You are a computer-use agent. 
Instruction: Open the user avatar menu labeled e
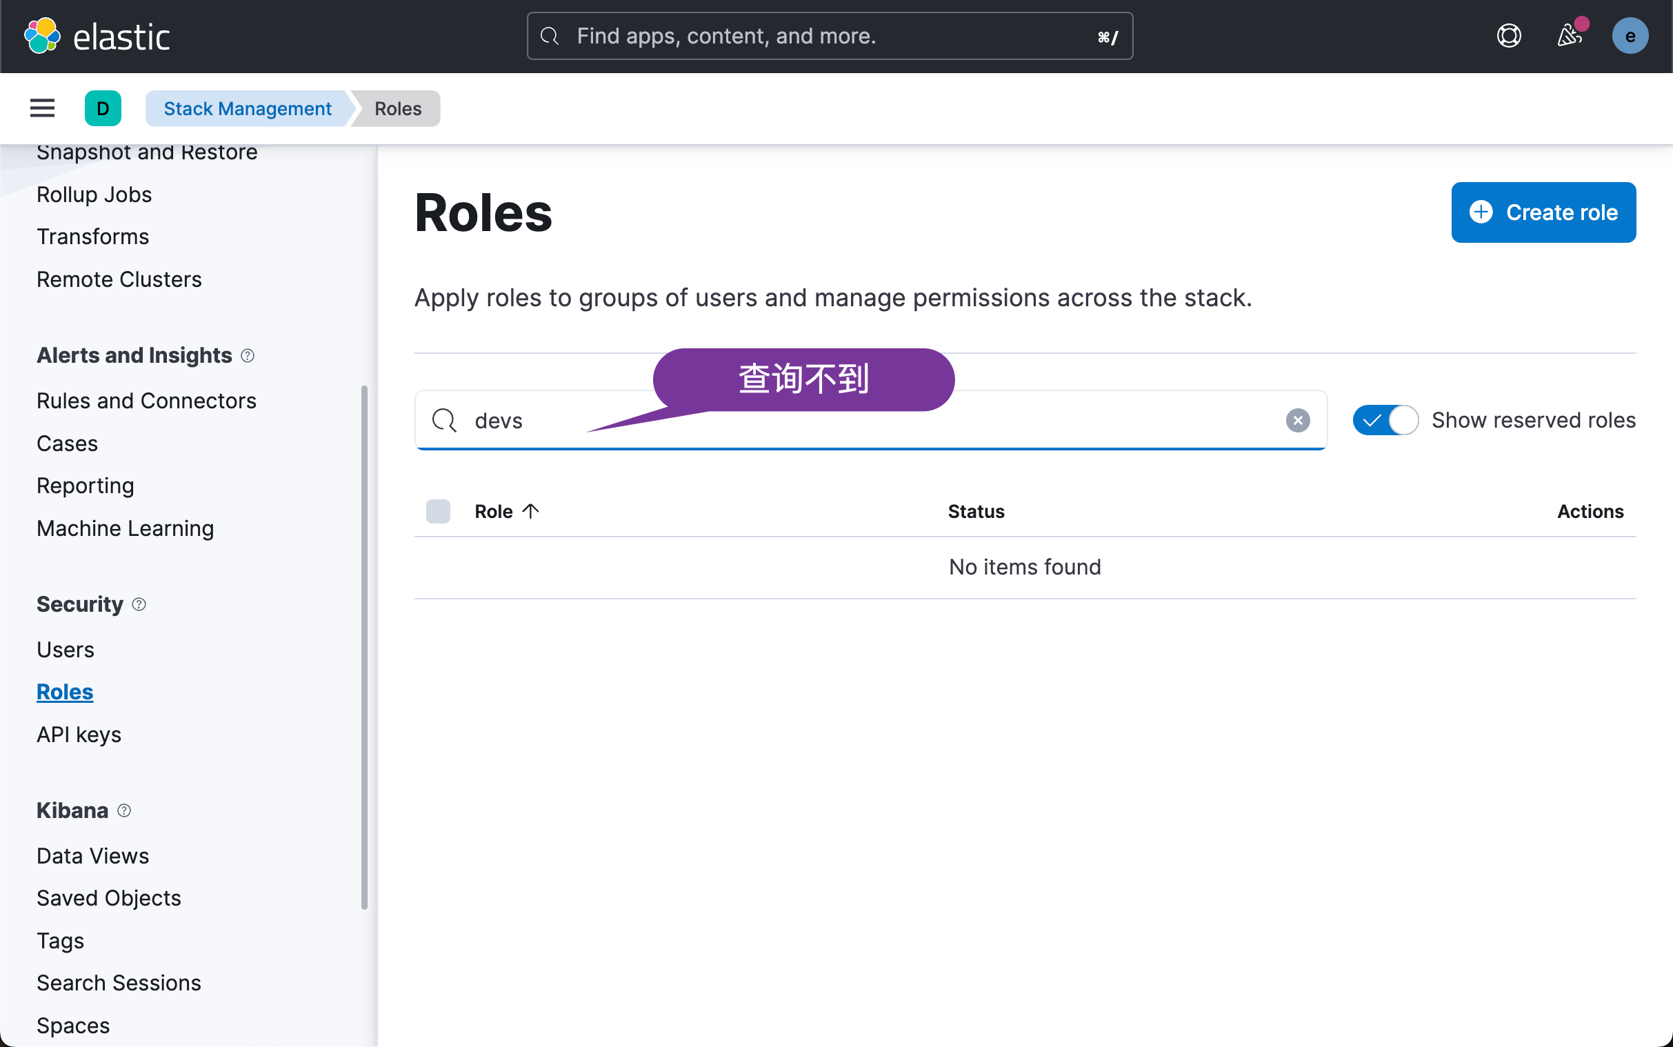click(x=1630, y=35)
